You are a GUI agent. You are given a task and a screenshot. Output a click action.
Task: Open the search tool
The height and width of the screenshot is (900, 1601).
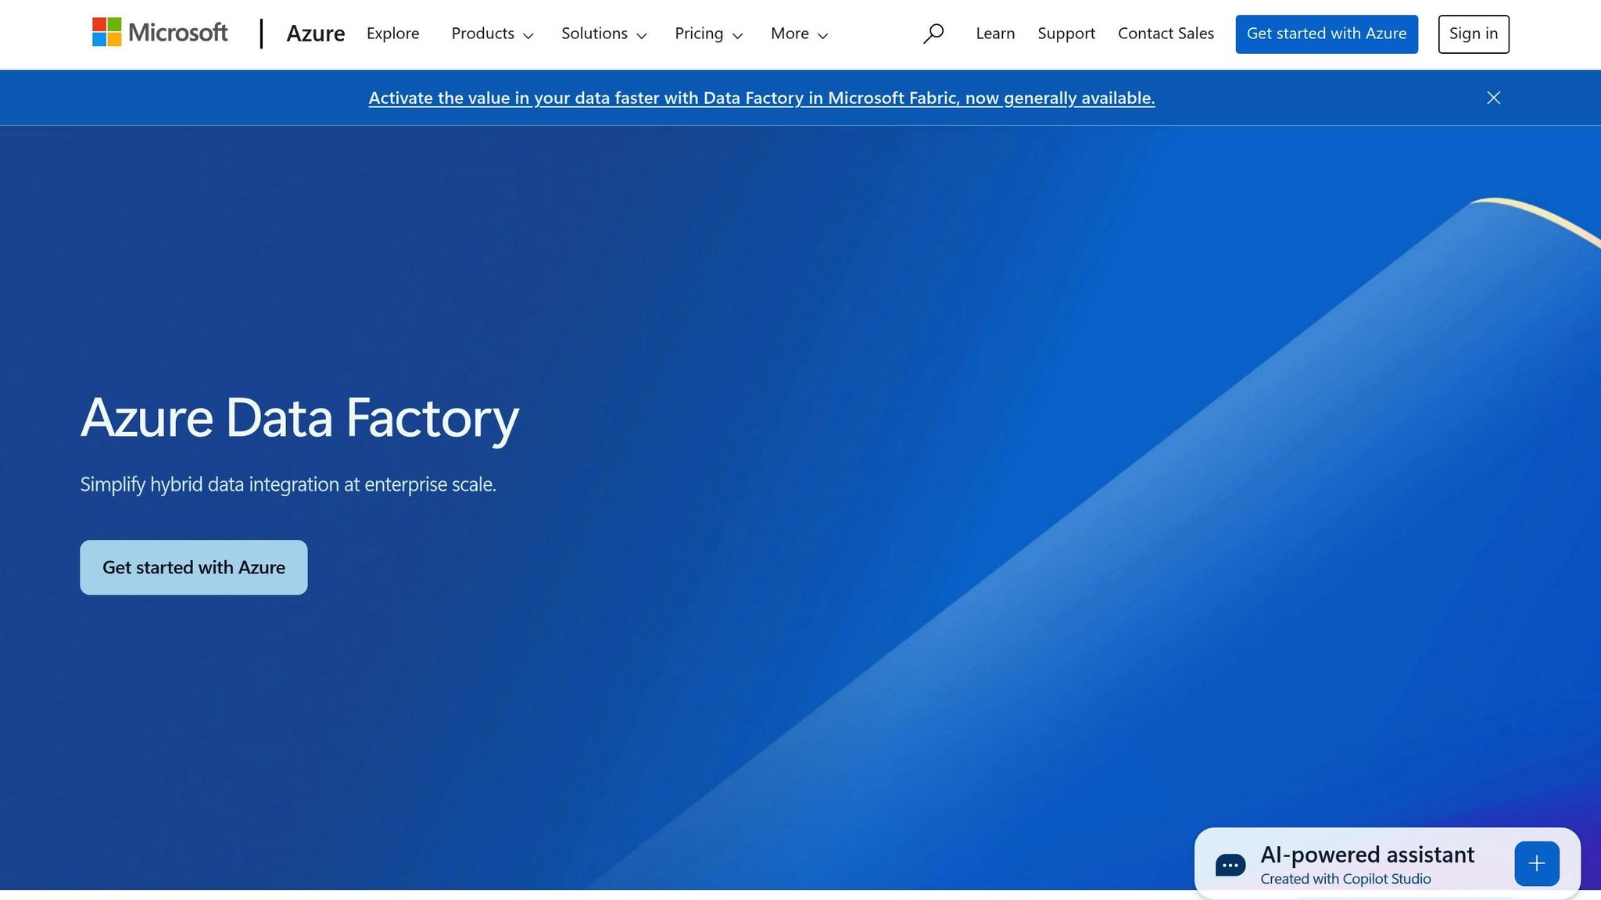[933, 34]
